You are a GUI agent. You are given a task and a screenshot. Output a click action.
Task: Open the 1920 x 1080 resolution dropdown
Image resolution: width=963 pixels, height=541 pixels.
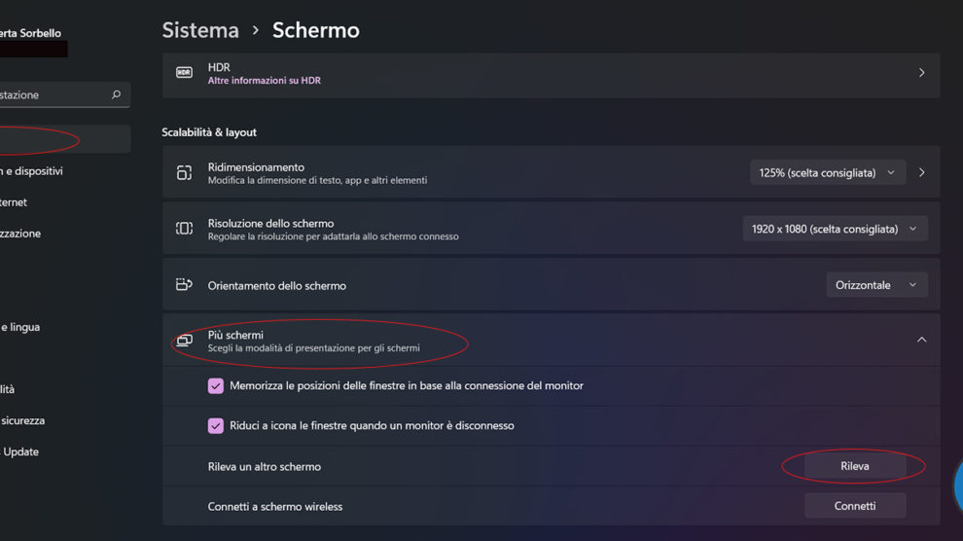(x=835, y=230)
